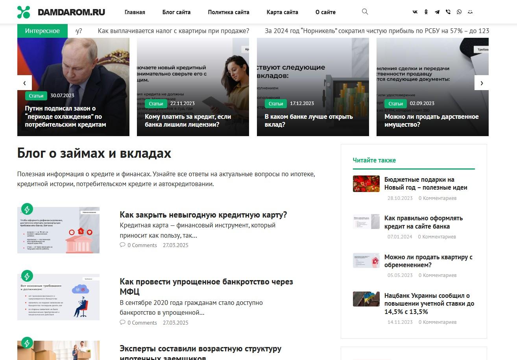Open sidebar post Нацбанк Украины сообщил о повышении
Screen dimensions: 517x360
coord(429,303)
